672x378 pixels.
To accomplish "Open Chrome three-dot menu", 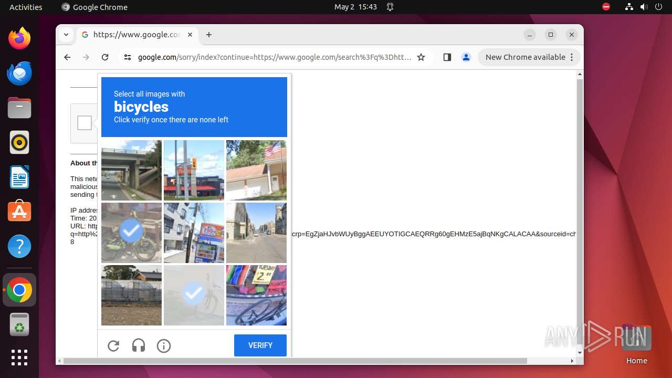I will click(x=572, y=57).
